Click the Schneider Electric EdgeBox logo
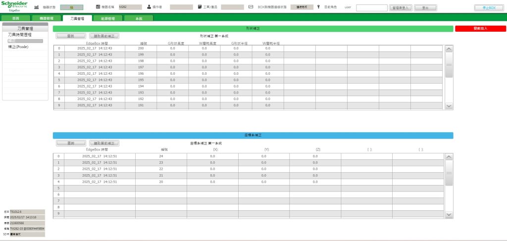Screen dimensions: 507x241 pyautogui.click(x=14, y=5)
